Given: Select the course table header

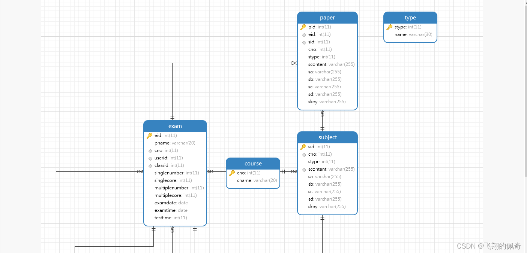Looking at the screenshot, I should click(x=253, y=164).
